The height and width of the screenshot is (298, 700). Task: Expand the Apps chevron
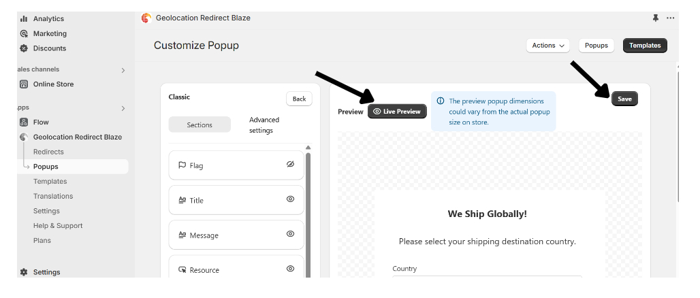point(123,108)
